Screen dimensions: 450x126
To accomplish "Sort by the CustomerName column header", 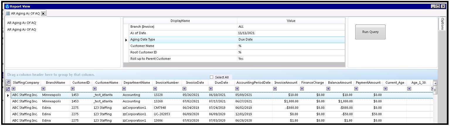I will [x=107, y=83].
